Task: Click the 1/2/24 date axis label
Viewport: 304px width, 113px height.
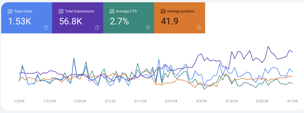Action: point(19,101)
